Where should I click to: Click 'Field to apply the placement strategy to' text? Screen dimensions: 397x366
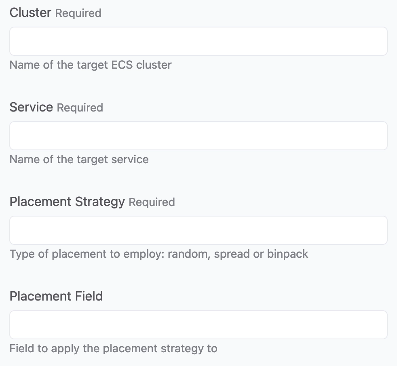[114, 349]
